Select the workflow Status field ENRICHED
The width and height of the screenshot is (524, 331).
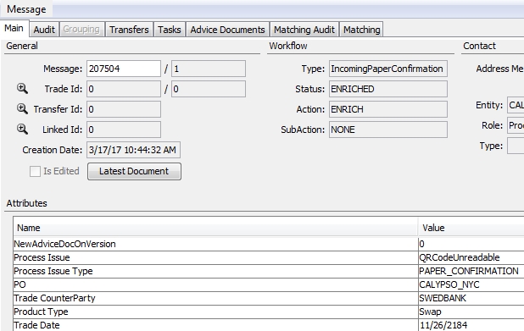point(388,89)
